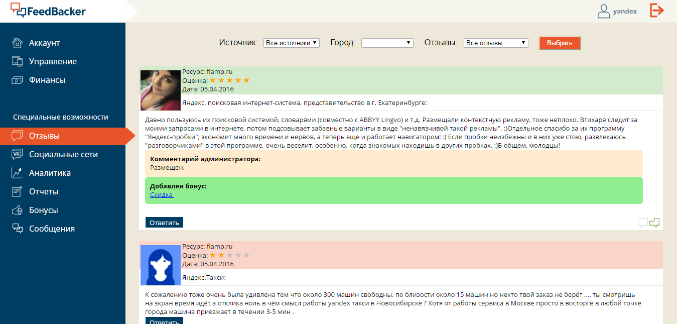Click the VK icon next to Социальные сети
This screenshot has height=324, width=677.
coord(18,154)
